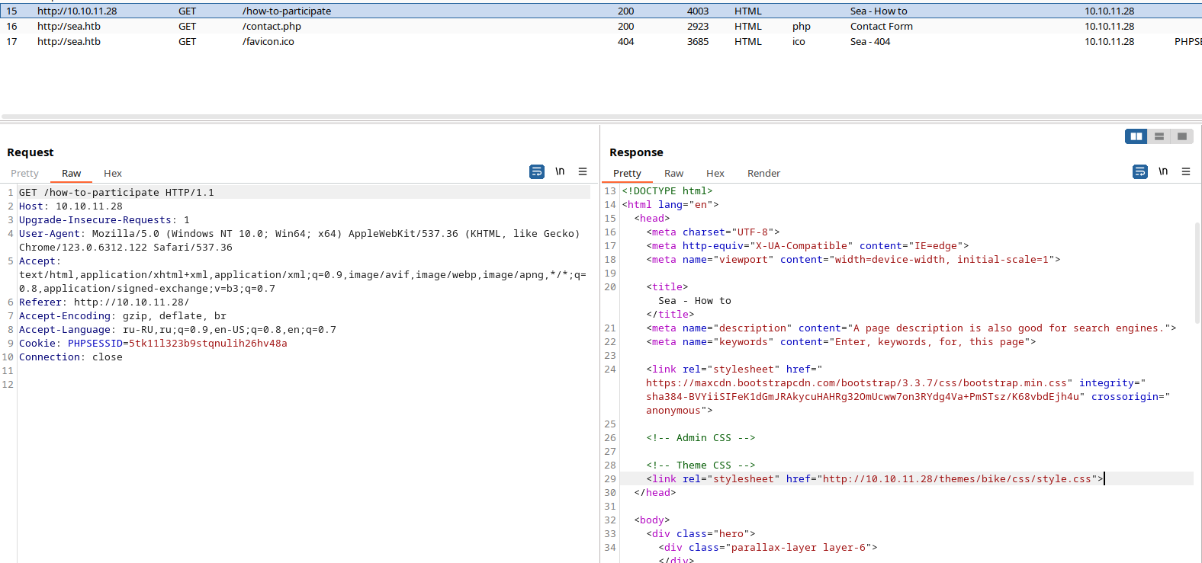This screenshot has width=1202, height=563.
Task: Click GET request line in editor
Action: tap(117, 193)
